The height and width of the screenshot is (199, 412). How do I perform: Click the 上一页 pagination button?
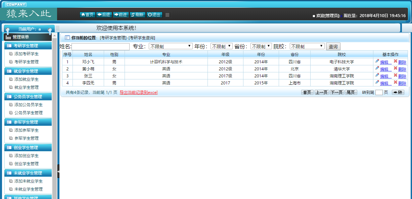click(321, 92)
